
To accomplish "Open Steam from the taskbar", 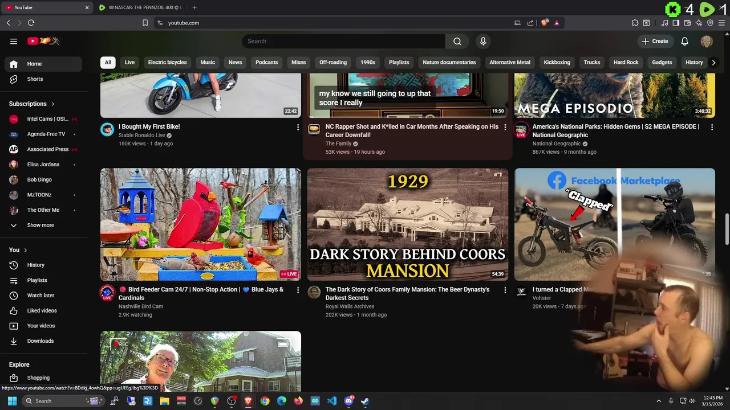I will click(365, 401).
